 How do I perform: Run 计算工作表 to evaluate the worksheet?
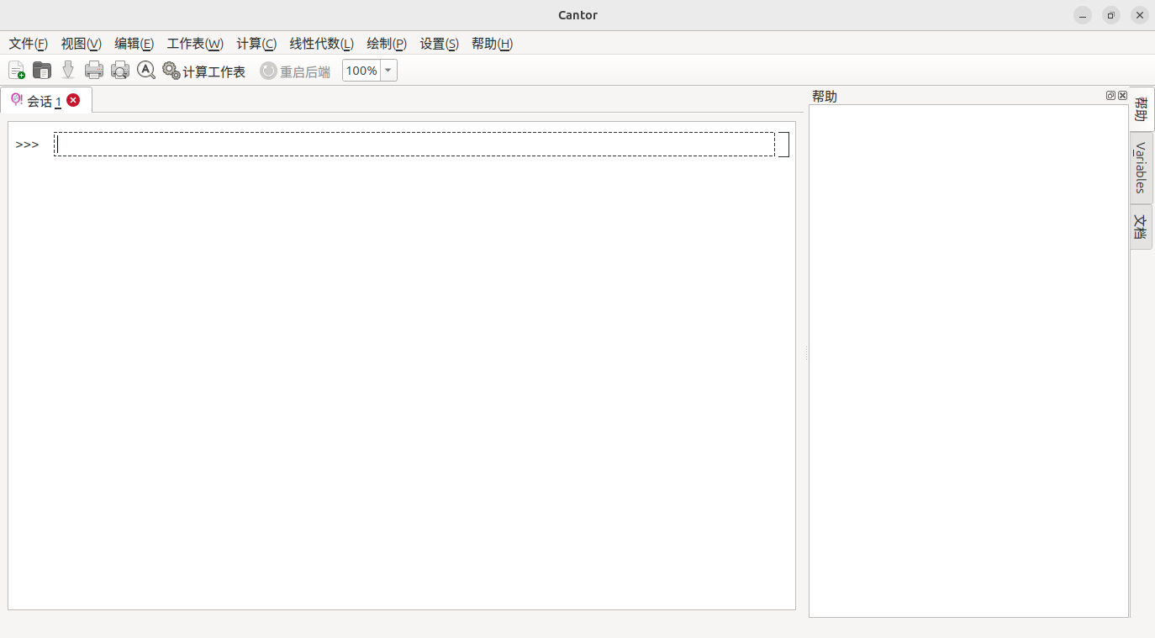tap(204, 71)
